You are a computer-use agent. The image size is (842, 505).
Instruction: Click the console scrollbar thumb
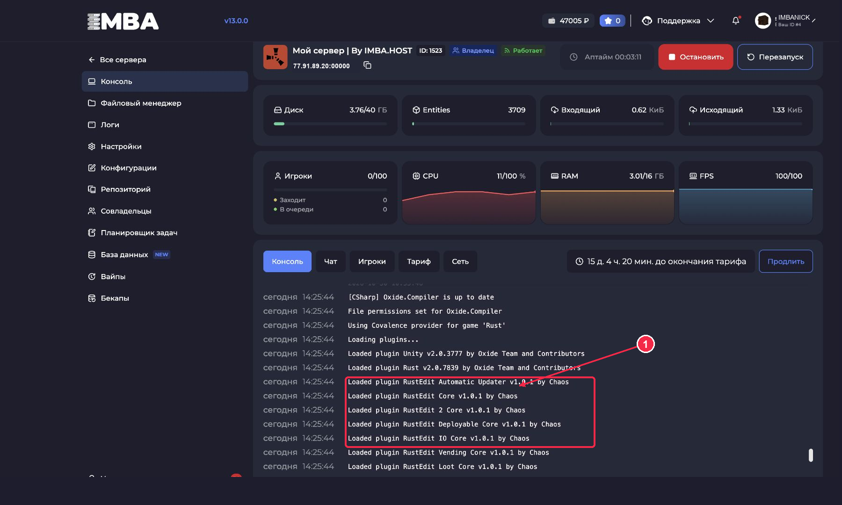click(811, 455)
